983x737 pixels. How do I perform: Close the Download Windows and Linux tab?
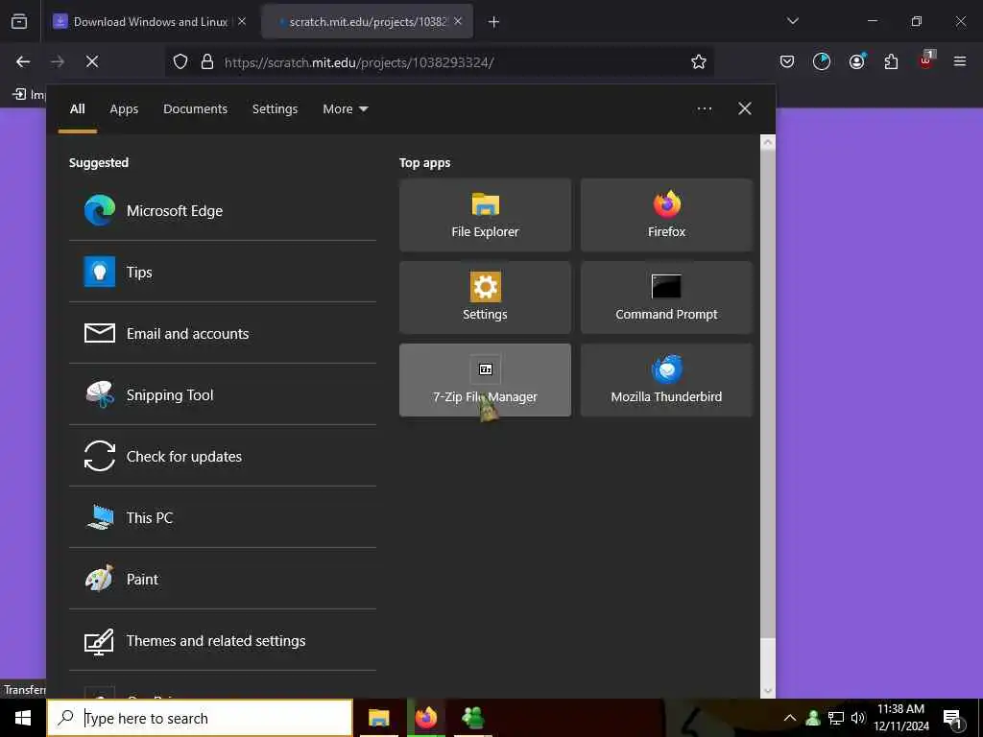(242, 21)
